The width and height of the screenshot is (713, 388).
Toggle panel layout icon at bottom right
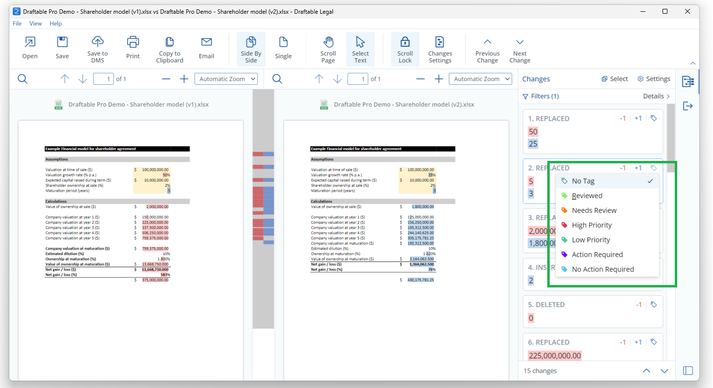688,371
